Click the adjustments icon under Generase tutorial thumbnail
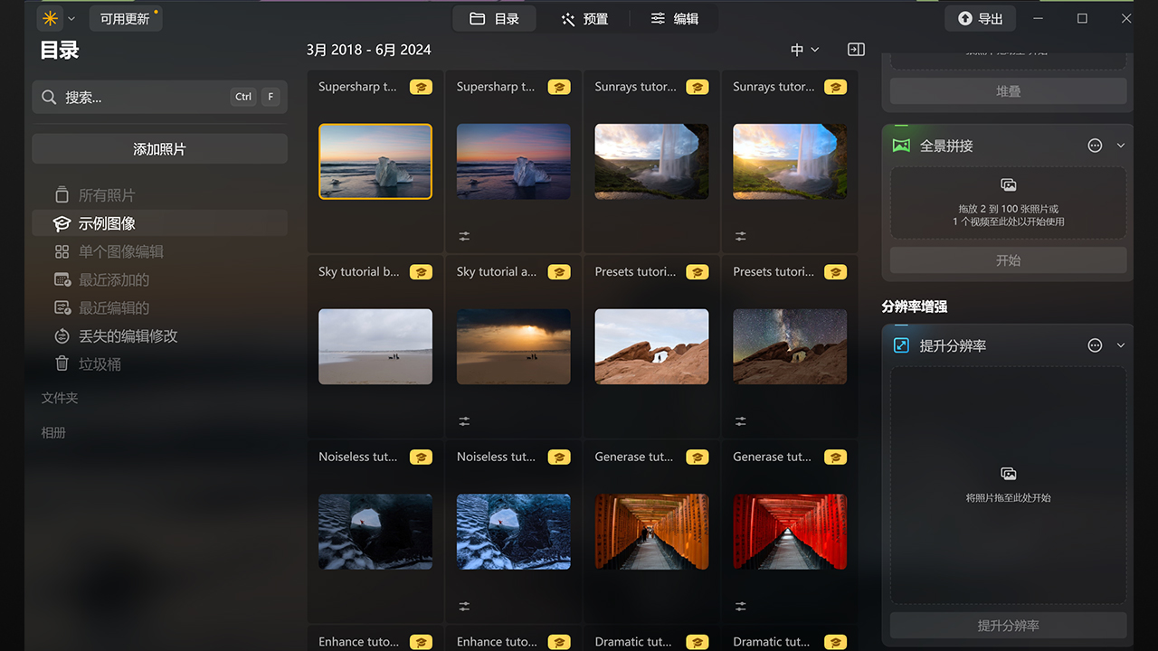This screenshot has width=1158, height=651. tap(740, 606)
